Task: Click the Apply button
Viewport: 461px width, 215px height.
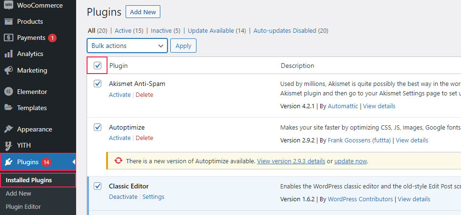Action: [x=184, y=46]
